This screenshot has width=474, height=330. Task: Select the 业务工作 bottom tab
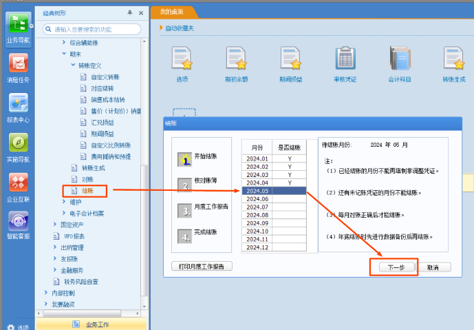tap(91, 324)
